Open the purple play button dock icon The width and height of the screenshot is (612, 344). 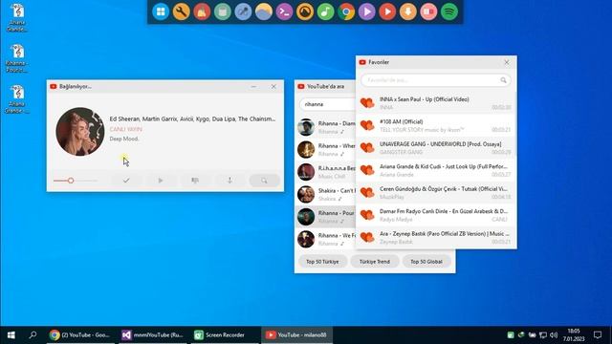[367, 11]
